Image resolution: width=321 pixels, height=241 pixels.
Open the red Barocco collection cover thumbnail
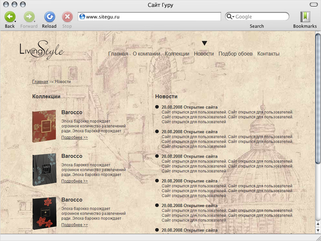[x=44, y=126]
